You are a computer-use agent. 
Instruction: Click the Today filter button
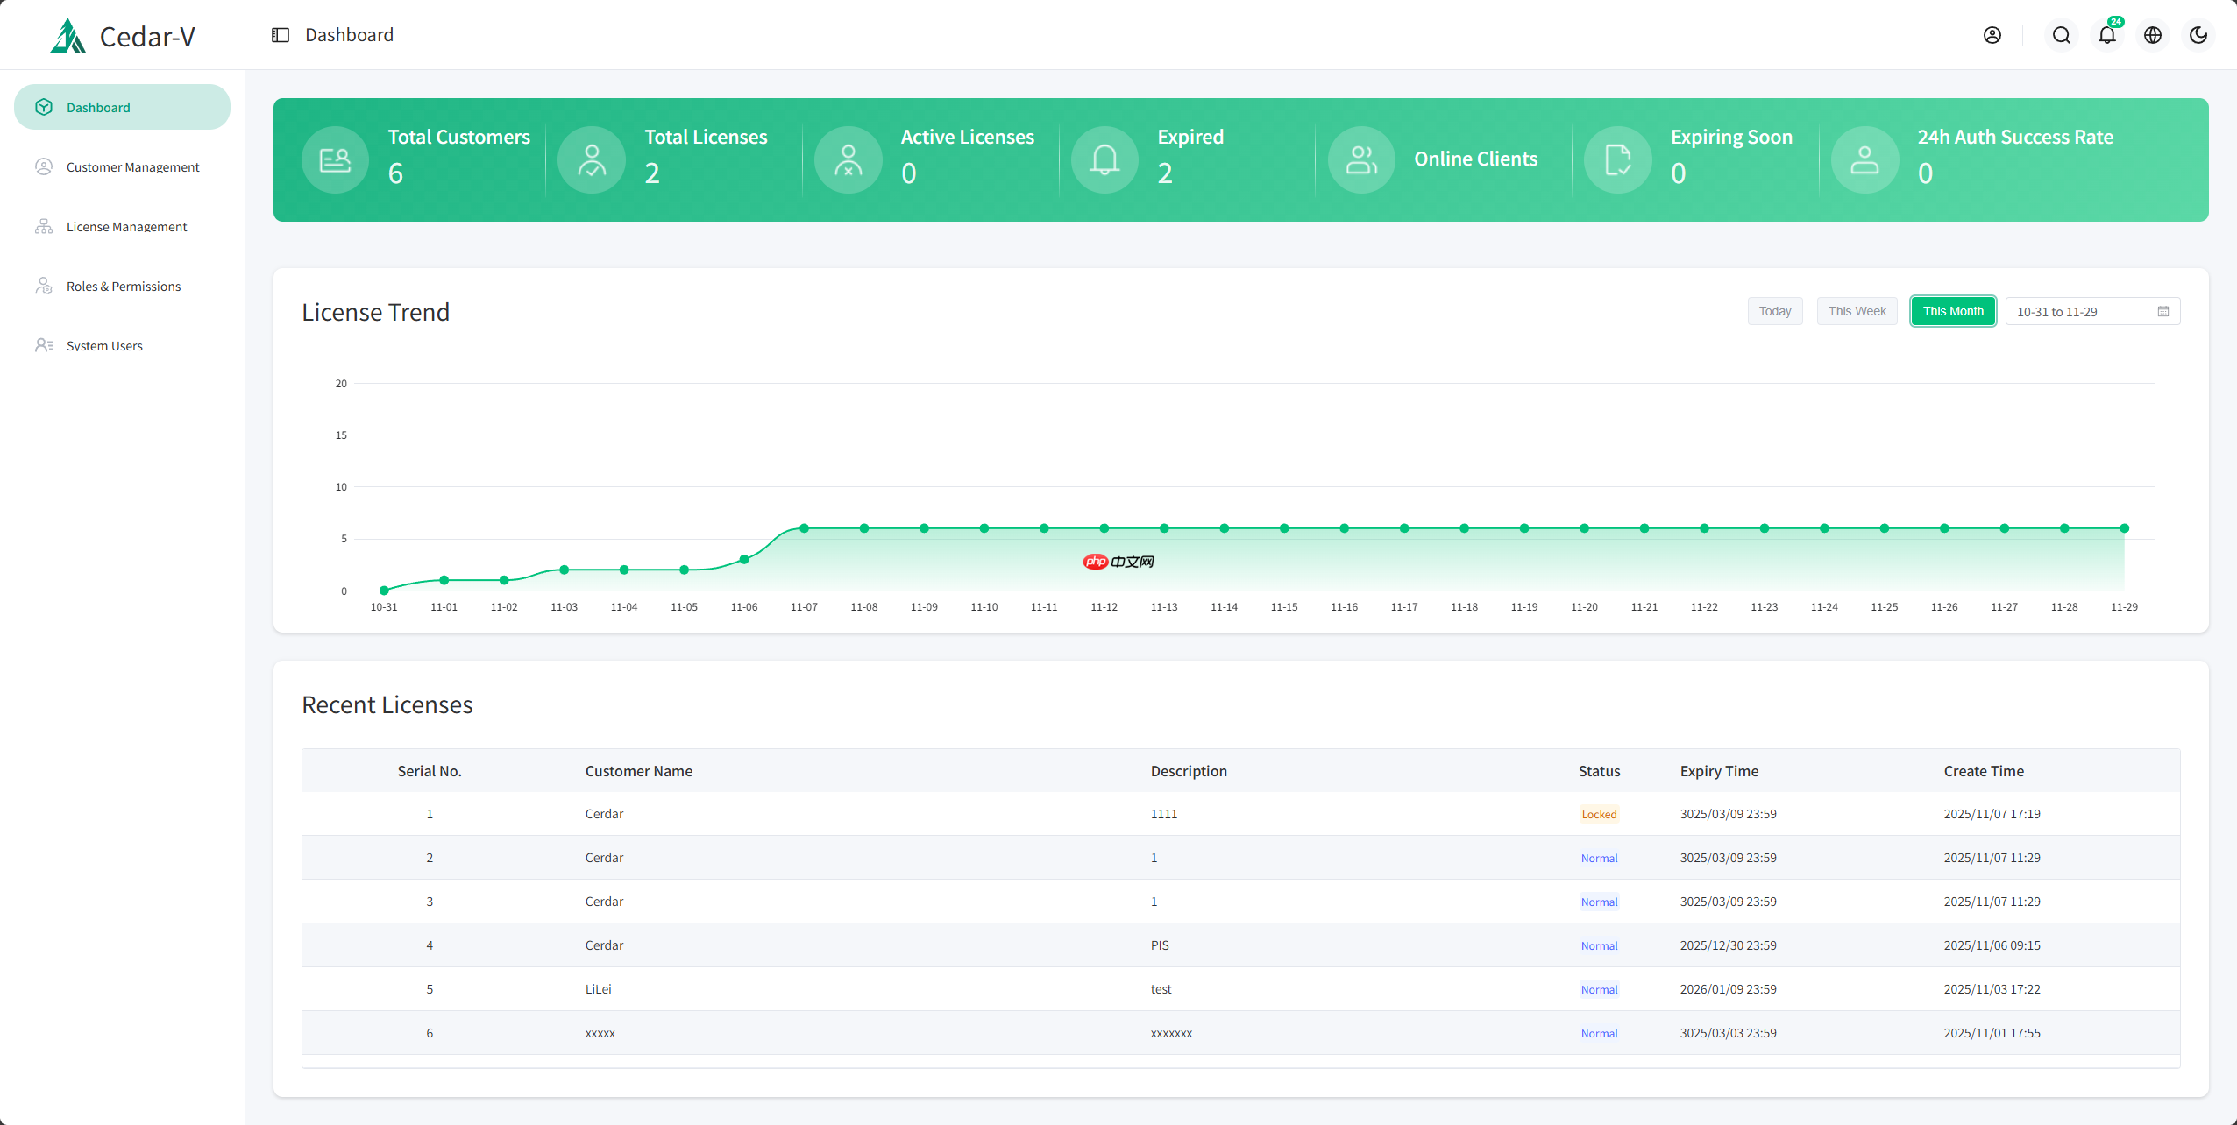[1774, 311]
